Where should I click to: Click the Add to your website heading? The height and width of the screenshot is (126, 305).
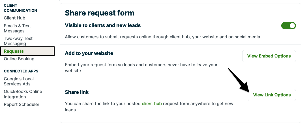click(89, 53)
